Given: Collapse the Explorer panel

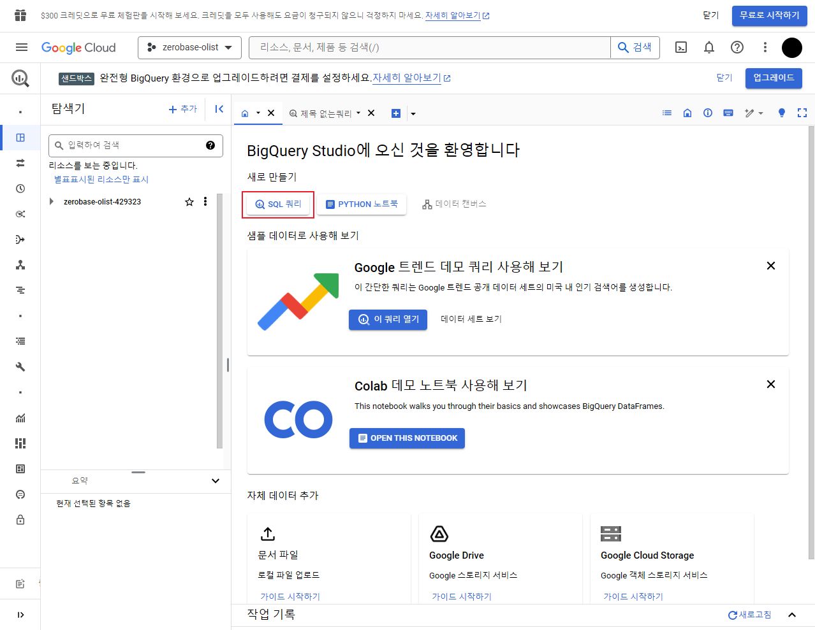Looking at the screenshot, I should pos(219,109).
